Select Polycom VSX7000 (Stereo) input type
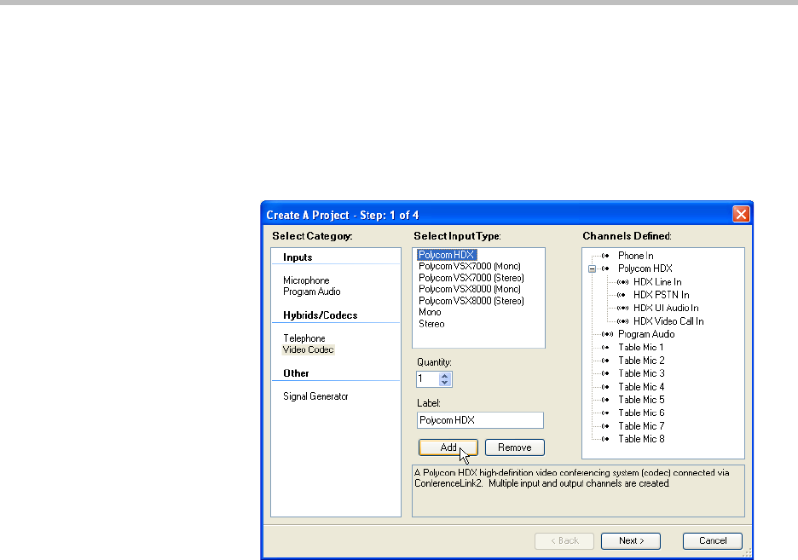798x560 pixels. pyautogui.click(x=471, y=278)
